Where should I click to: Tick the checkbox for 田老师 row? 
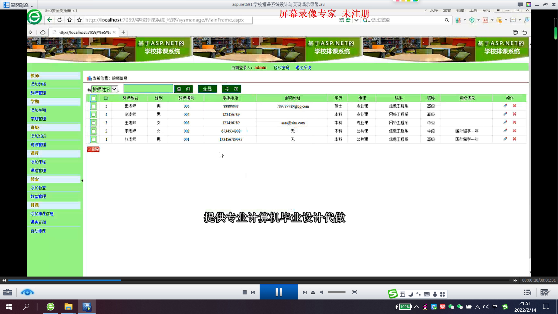pos(93,106)
